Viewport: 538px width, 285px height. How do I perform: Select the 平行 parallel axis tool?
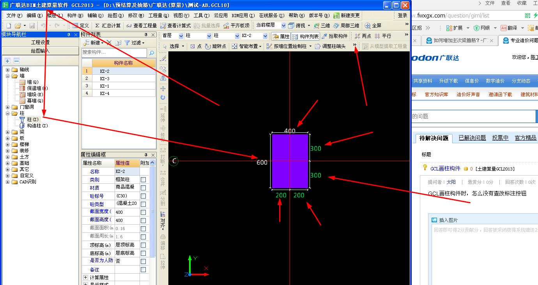point(383,36)
